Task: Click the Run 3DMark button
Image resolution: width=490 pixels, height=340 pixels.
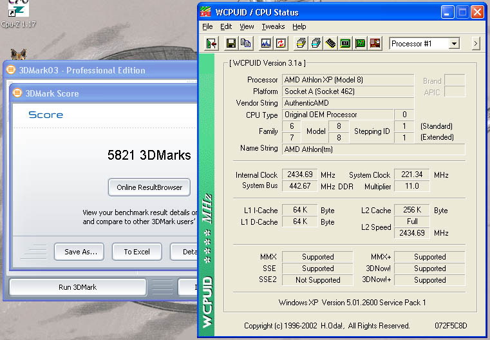Action: 77,287
